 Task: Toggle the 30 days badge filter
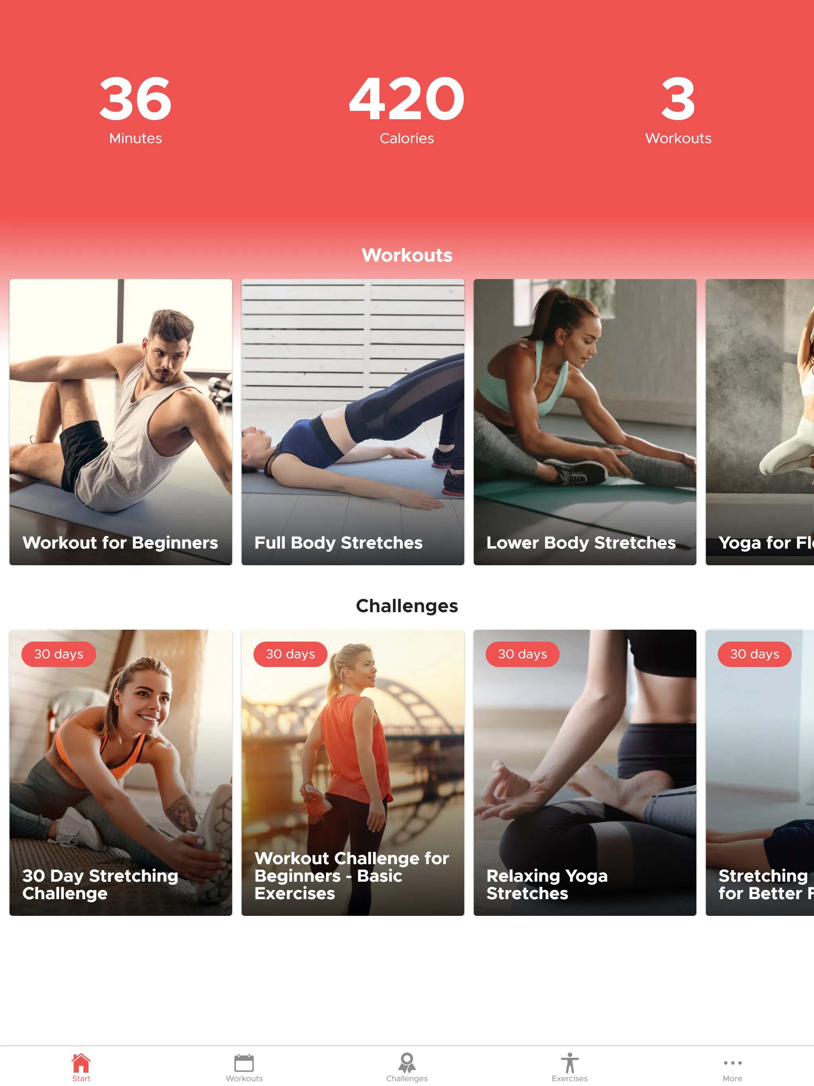point(57,654)
